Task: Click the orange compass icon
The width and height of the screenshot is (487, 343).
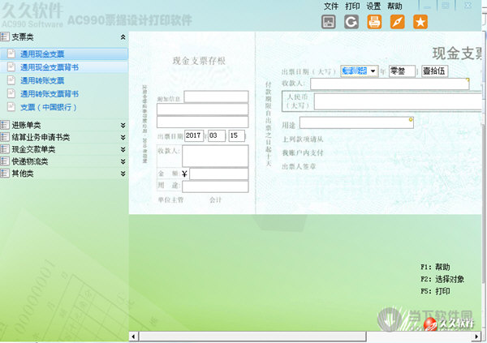Action: [397, 22]
